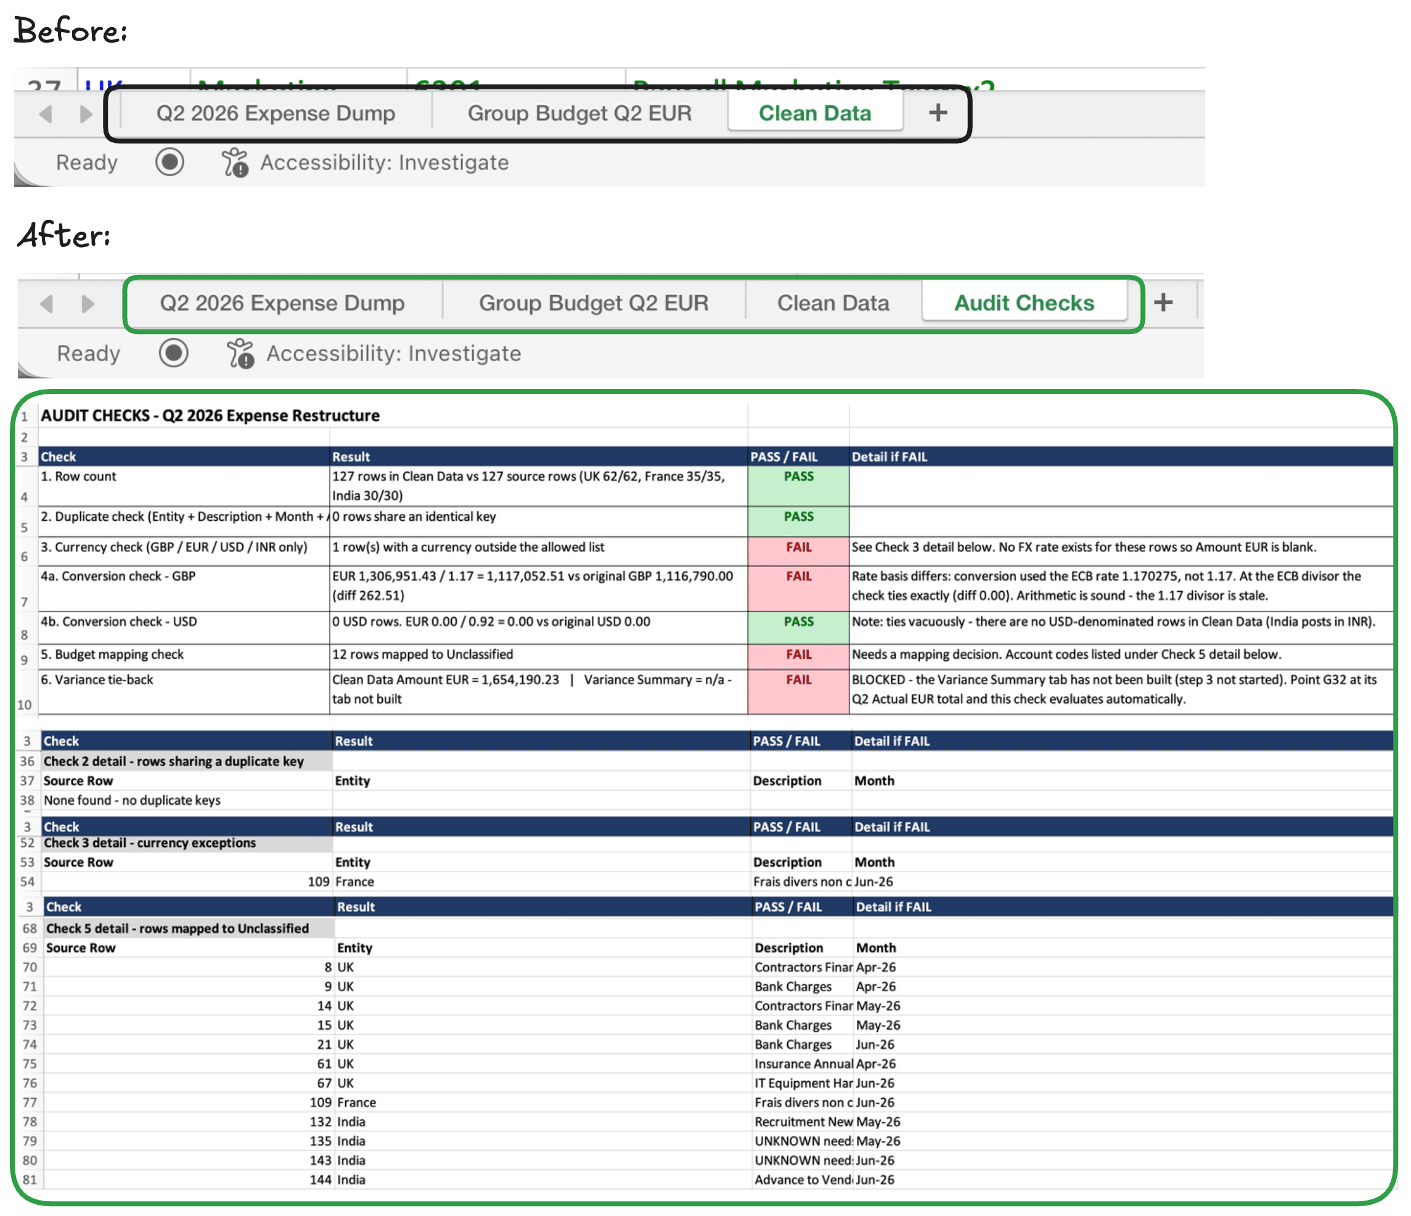Select 'Needs a mapping decision' detail cell

tap(1120, 656)
